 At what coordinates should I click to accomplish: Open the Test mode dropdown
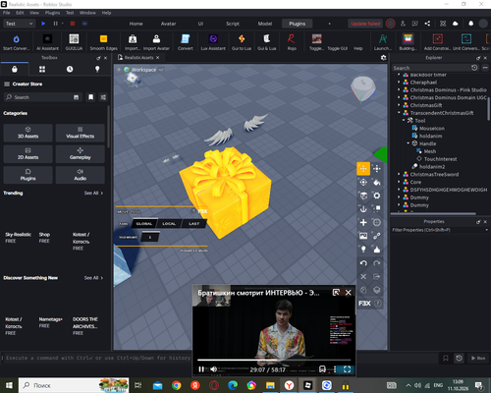coord(19,24)
